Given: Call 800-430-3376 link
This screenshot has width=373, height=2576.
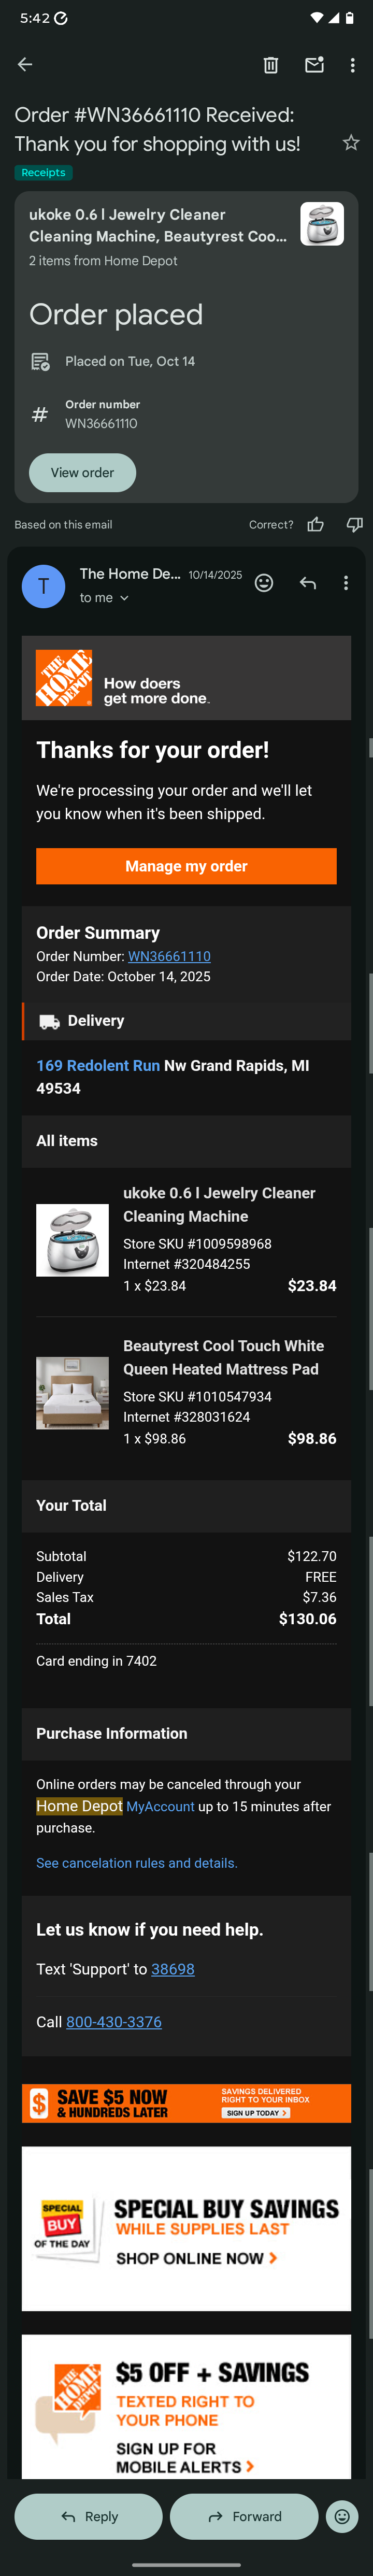Looking at the screenshot, I should point(114,2022).
